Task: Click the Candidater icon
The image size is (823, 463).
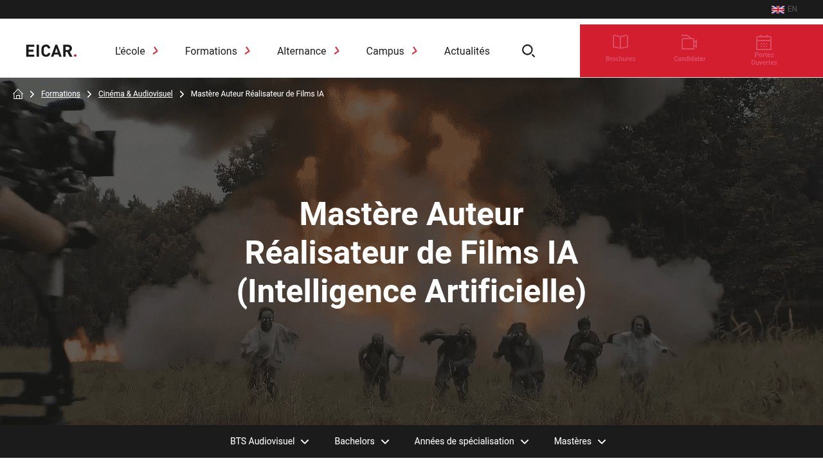Action: click(x=689, y=42)
